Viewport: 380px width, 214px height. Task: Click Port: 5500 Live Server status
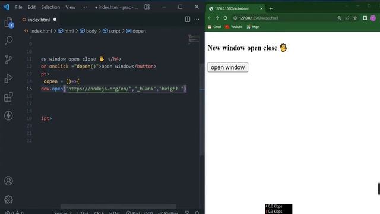(x=140, y=213)
